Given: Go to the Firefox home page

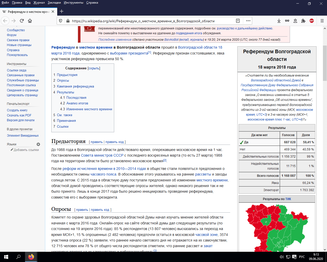Looking at the screenshot, I should [x=30, y=21].
